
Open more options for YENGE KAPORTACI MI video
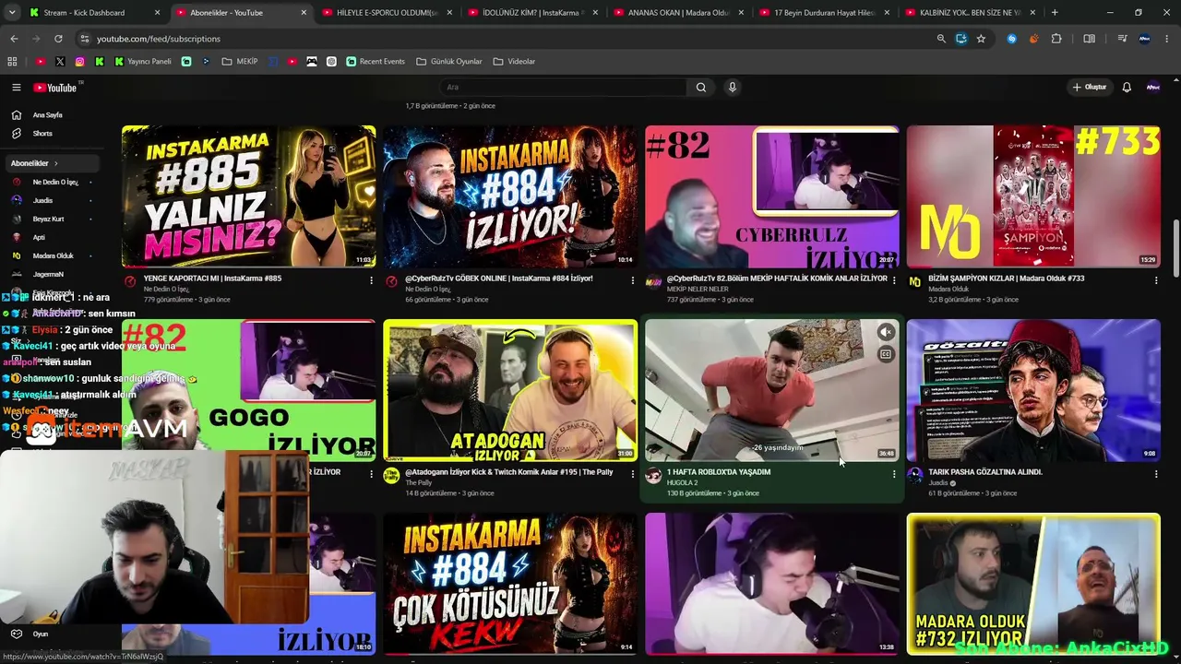[x=371, y=279]
